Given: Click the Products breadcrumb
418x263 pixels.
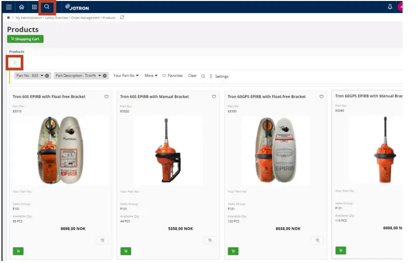Looking at the screenshot, I should point(109,17).
